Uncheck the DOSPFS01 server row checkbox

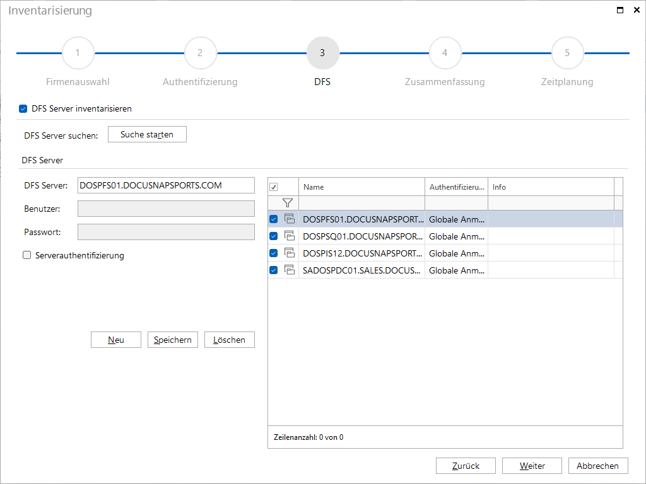click(x=274, y=219)
